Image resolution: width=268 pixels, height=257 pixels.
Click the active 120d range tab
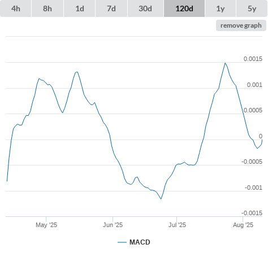(x=184, y=8)
